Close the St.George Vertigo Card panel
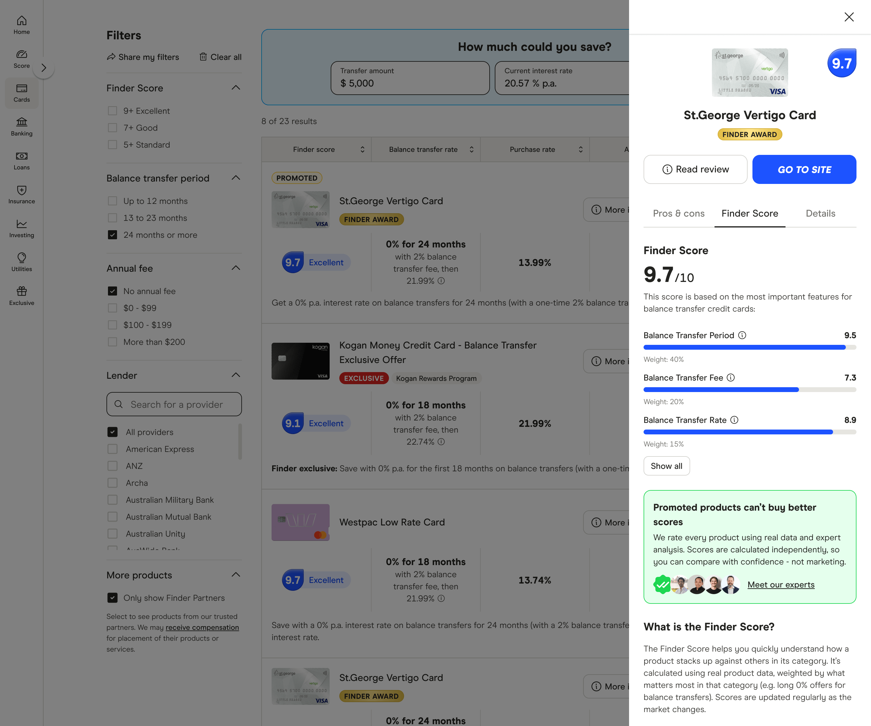 (849, 17)
